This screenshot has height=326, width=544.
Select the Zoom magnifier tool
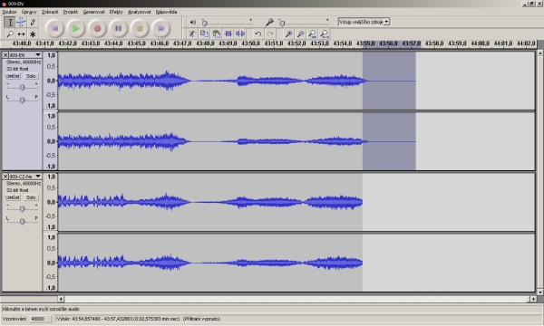click(10, 34)
